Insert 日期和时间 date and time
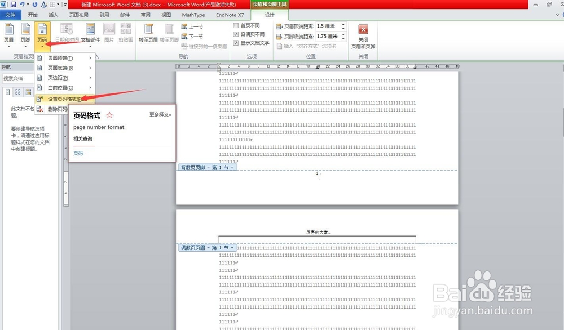564x330 pixels. click(67, 33)
